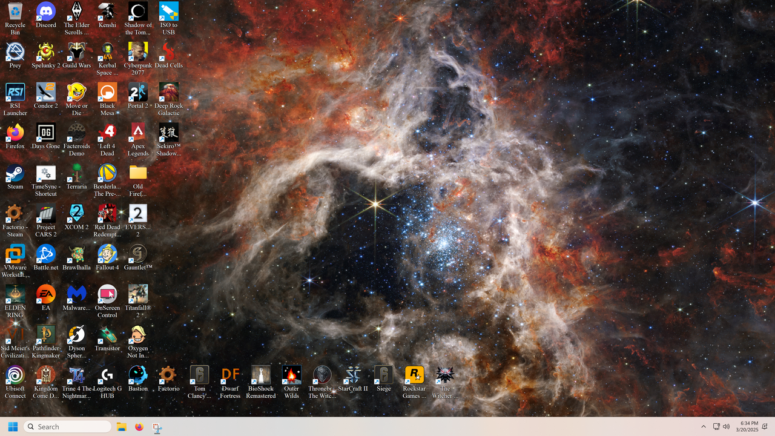Select the Malwarebytes desktop icon
Viewport: 775px width, 436px height.
(x=76, y=294)
